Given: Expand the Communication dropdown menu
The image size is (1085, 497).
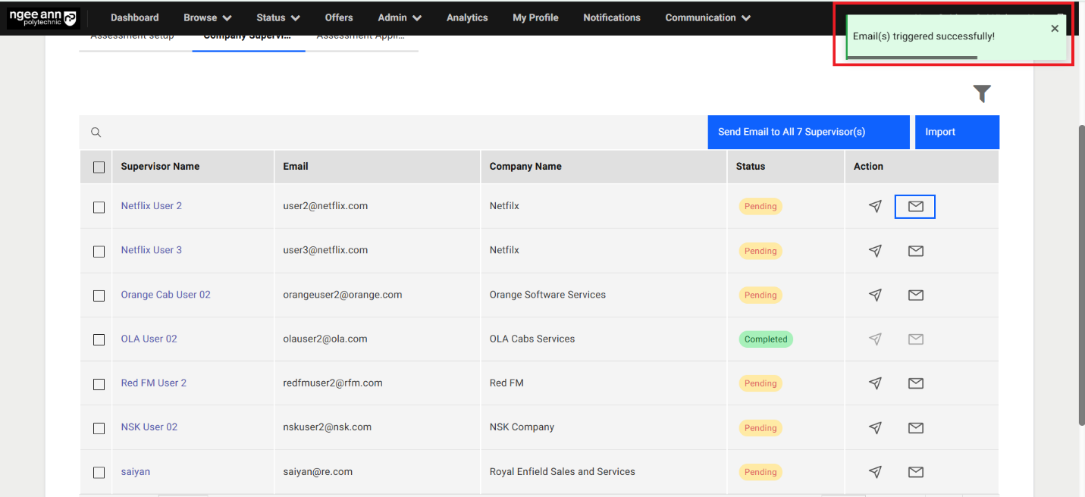Looking at the screenshot, I should click(x=707, y=17).
